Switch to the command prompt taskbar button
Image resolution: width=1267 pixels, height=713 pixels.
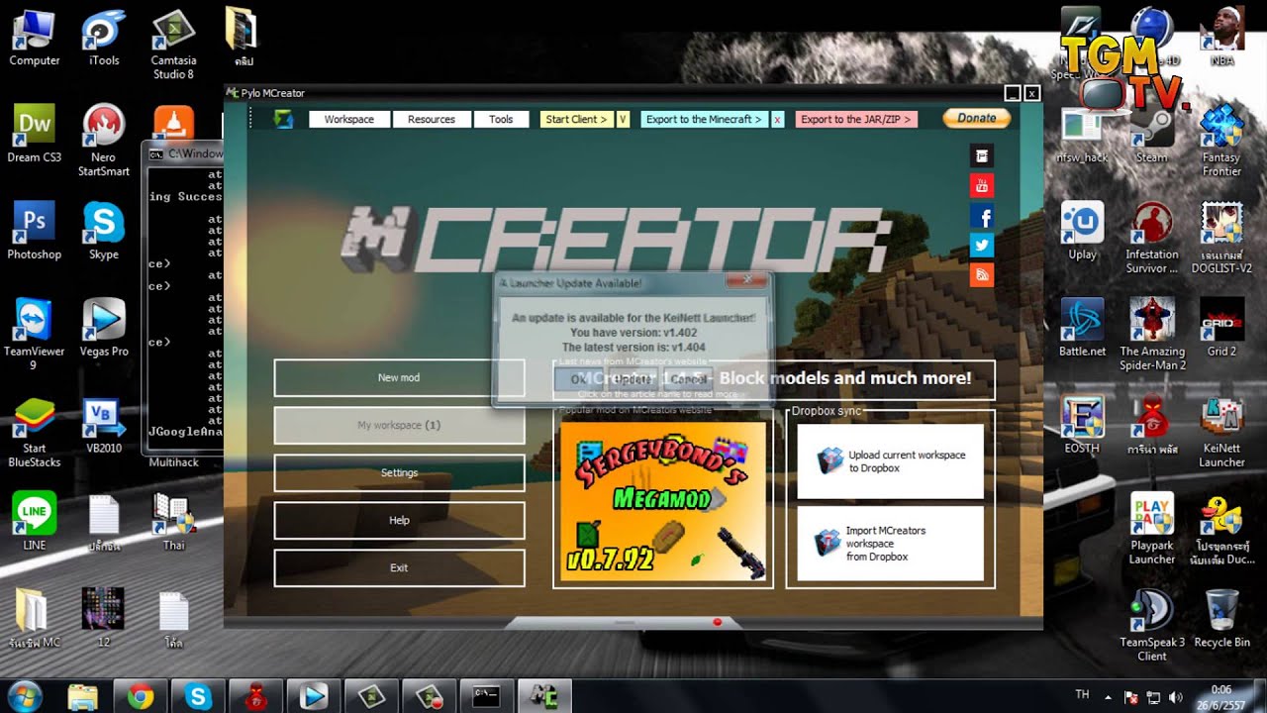click(x=486, y=696)
